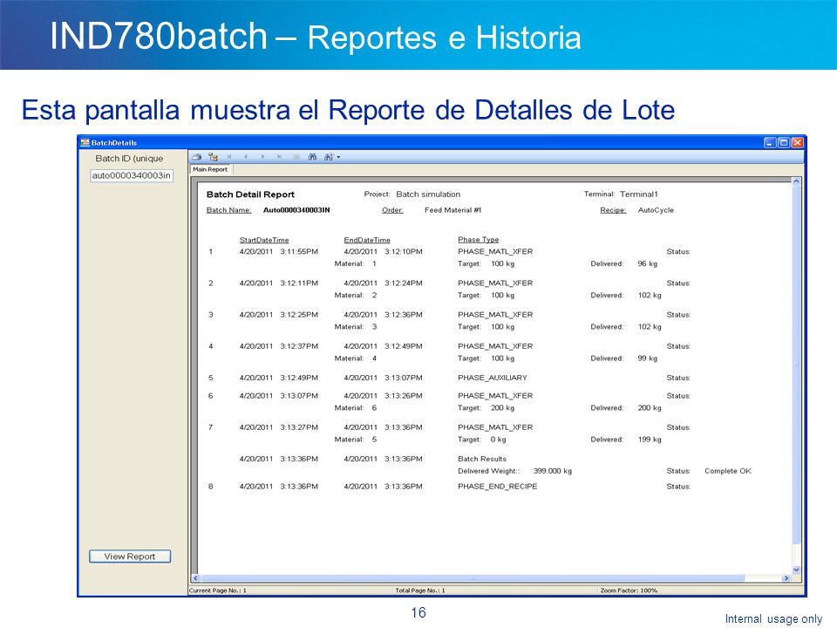Click the underlined "Recipe:" label
This screenshot has height=628, width=837.
(613, 210)
